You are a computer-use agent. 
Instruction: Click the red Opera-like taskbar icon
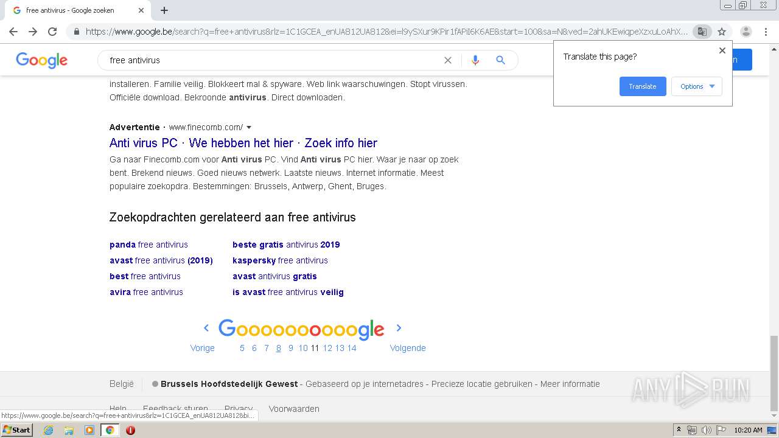tap(130, 430)
